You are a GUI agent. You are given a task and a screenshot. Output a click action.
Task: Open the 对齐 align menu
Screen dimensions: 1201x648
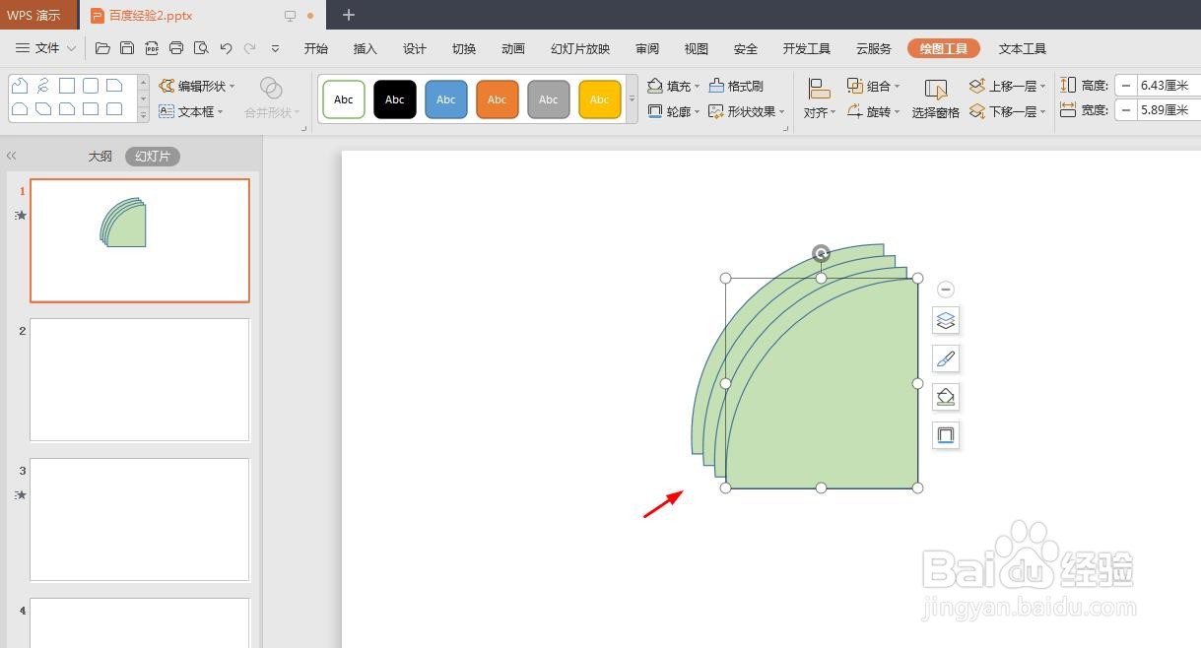(x=820, y=99)
